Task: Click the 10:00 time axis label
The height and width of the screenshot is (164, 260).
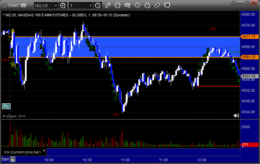Action: click(x=49, y=160)
